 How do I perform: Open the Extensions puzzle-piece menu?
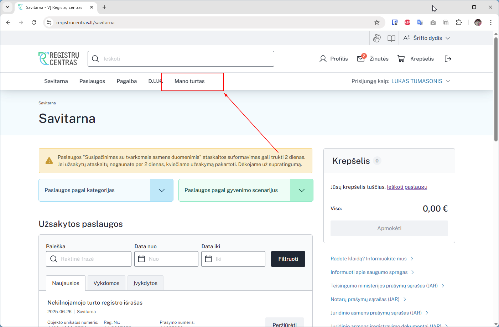pos(459,22)
